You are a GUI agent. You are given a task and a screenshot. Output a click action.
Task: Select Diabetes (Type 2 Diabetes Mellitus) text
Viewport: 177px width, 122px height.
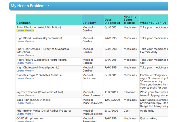pyautogui.click(x=39, y=75)
